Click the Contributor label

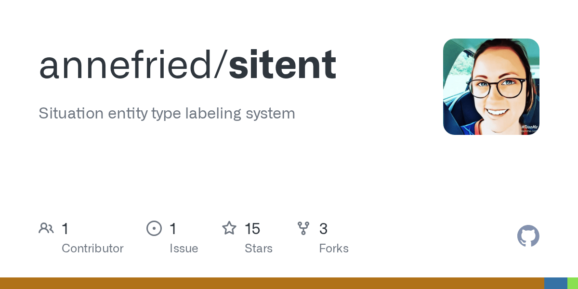coord(92,249)
